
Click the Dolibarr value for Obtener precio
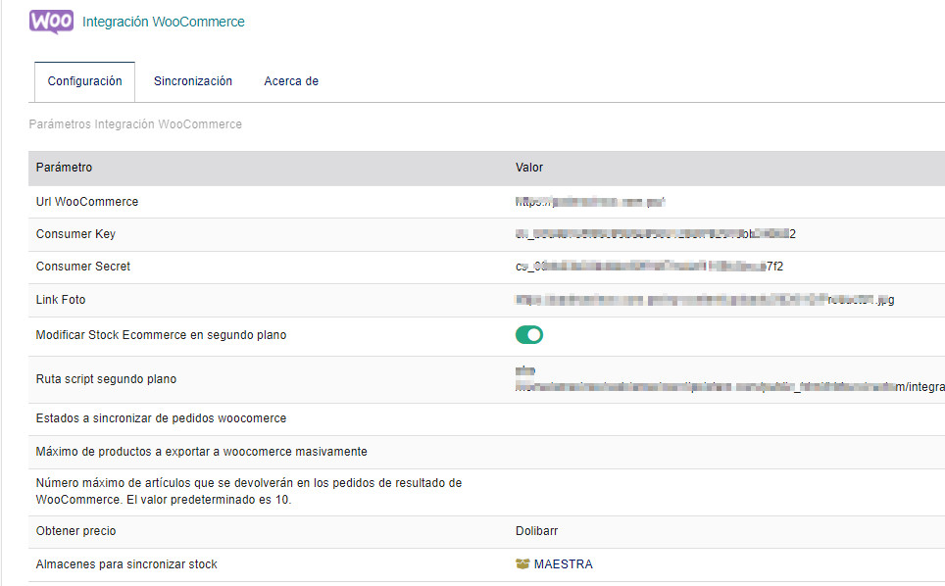pos(536,531)
